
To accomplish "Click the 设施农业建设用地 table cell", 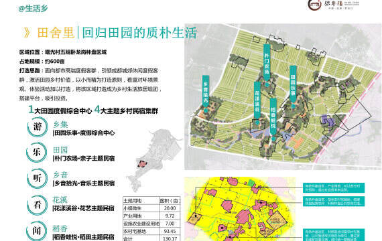I will [141, 224].
